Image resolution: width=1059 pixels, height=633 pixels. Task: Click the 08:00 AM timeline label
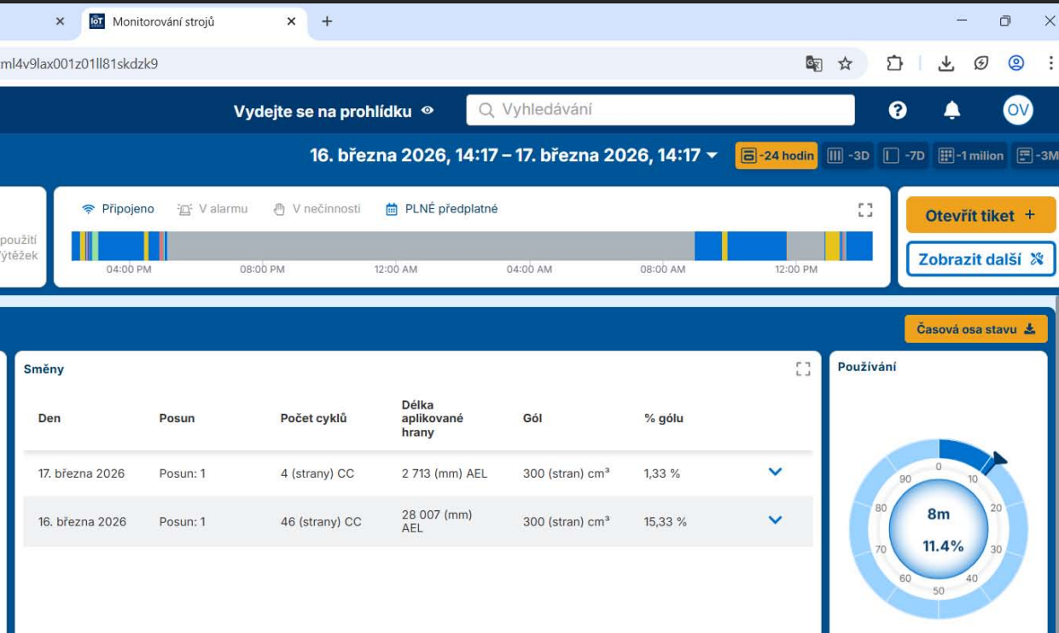pyautogui.click(x=663, y=270)
